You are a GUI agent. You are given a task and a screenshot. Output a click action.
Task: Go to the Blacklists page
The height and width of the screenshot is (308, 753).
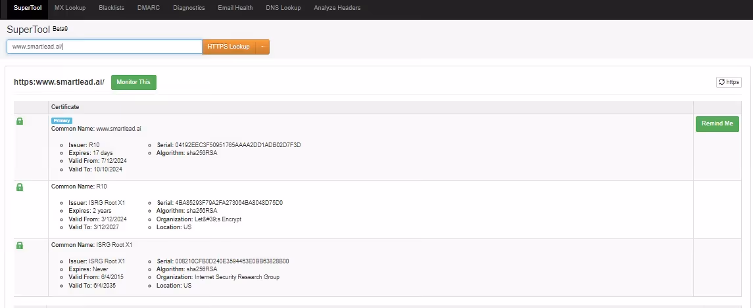(x=111, y=8)
